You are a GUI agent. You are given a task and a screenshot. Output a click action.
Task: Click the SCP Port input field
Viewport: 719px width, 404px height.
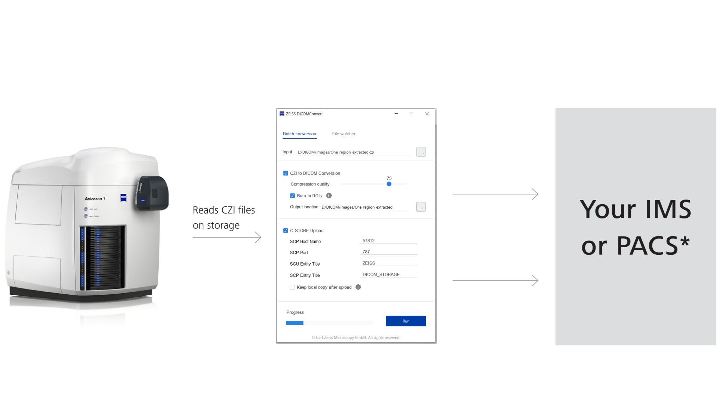(x=388, y=252)
